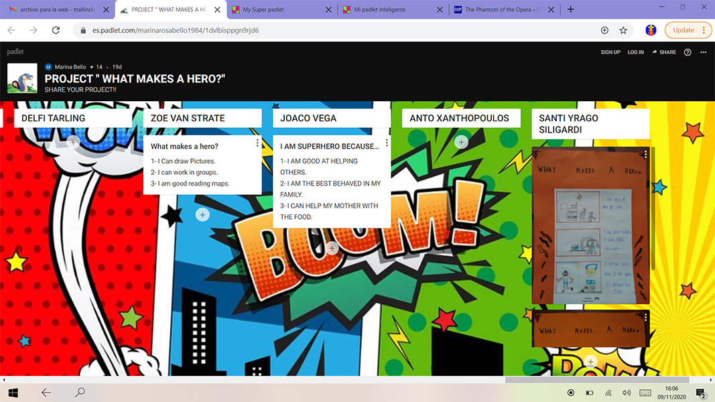Switch to 'My Super padlet' tab

click(x=280, y=9)
